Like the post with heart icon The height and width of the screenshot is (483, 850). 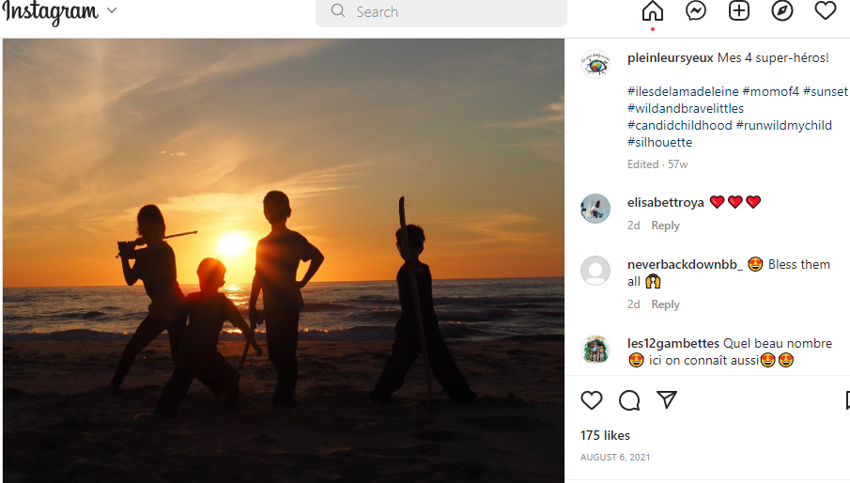[x=592, y=400]
